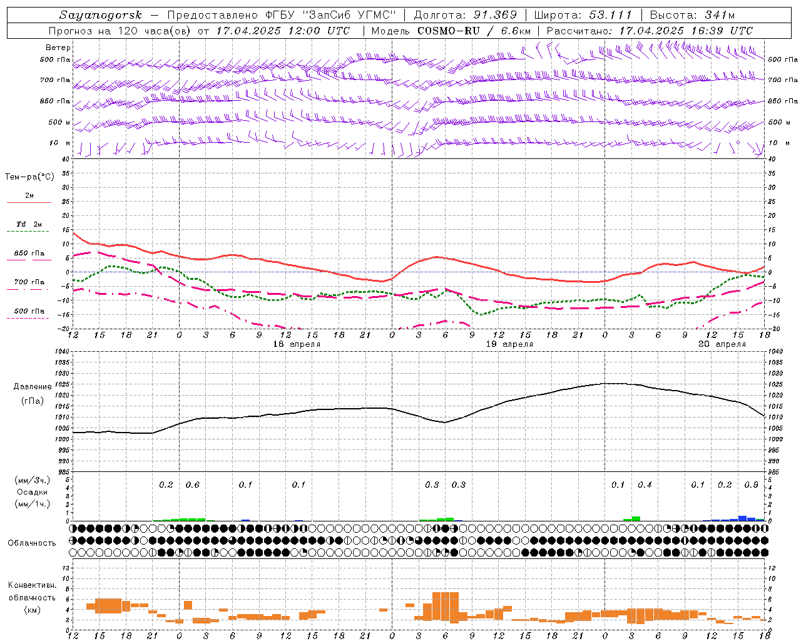Viewport: 801px width, 641px height.
Task: Click the green dashed Td 2м legend line
Action: [x=28, y=232]
